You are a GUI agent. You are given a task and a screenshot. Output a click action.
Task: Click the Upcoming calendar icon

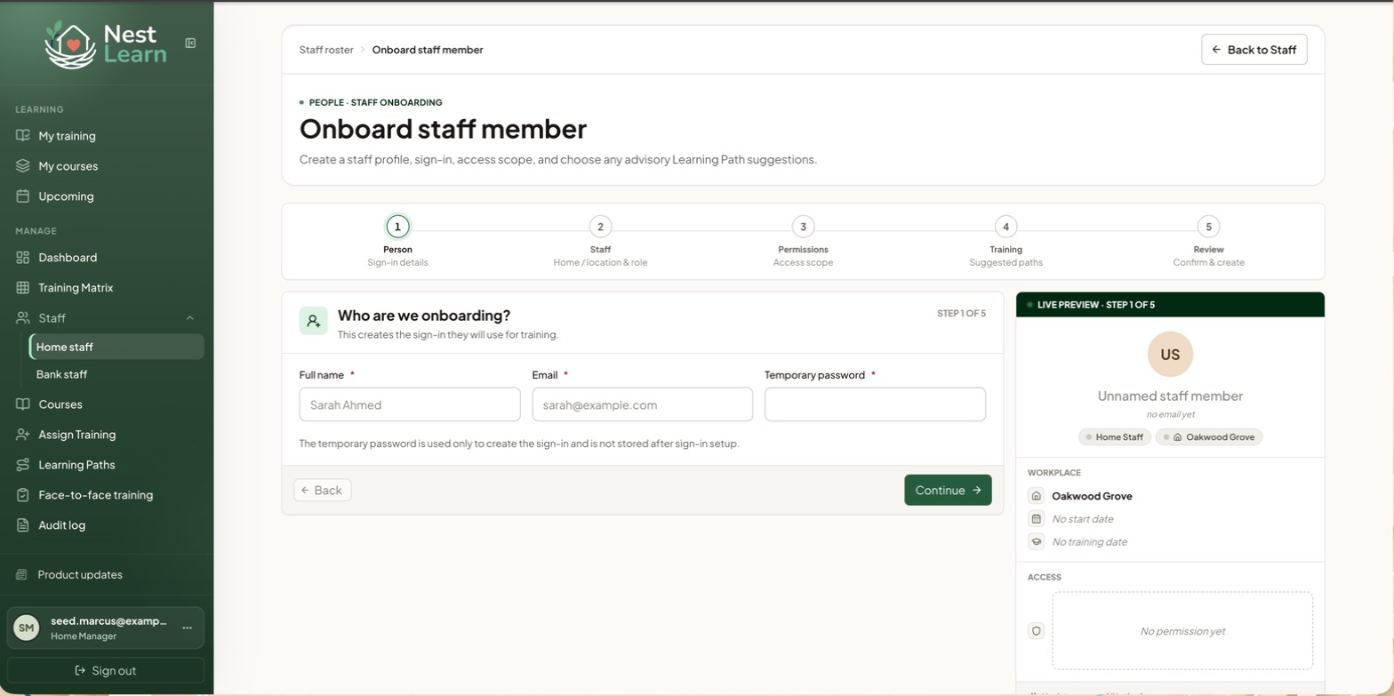[23, 196]
